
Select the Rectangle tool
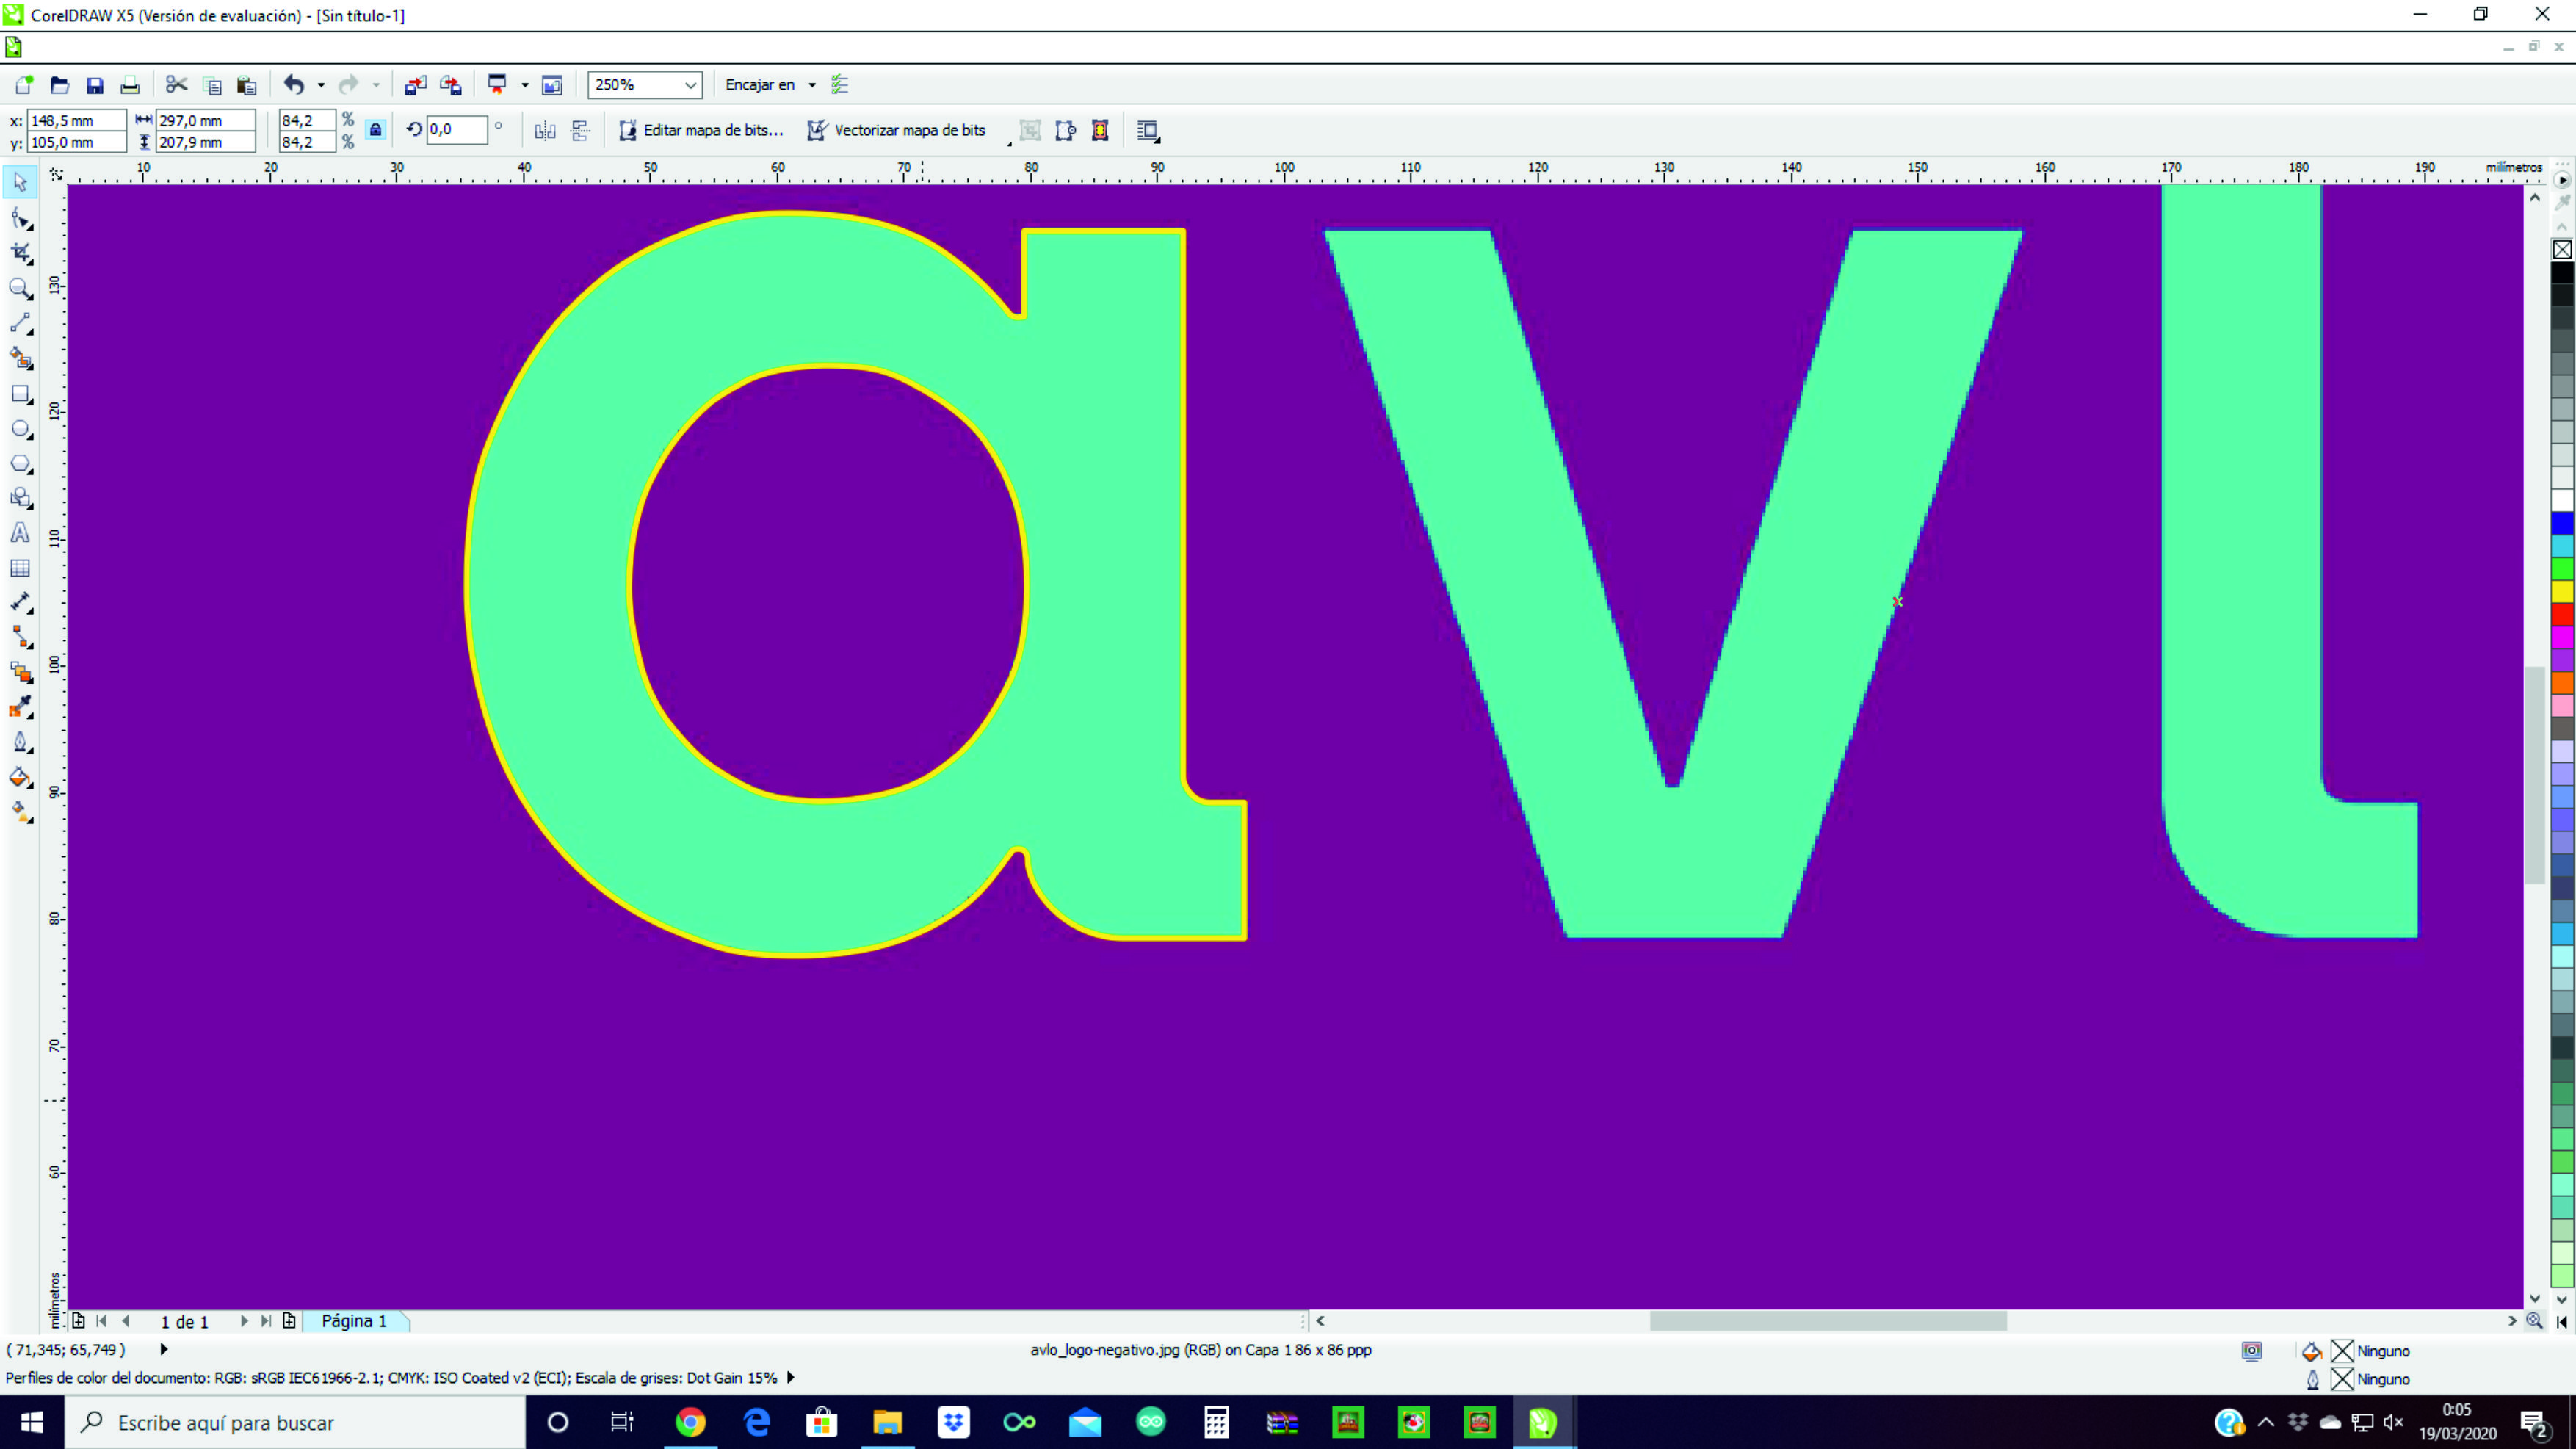click(x=20, y=394)
